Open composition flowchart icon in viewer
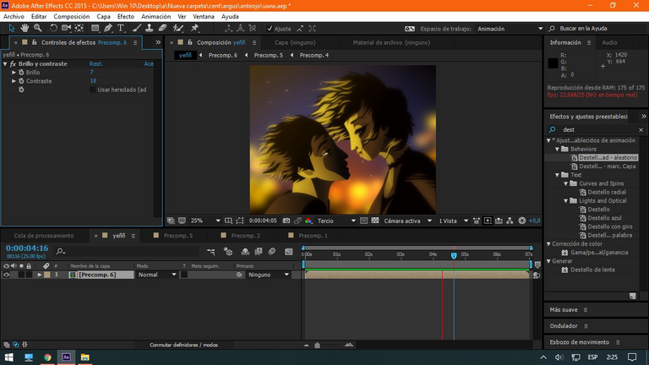 click(510, 221)
